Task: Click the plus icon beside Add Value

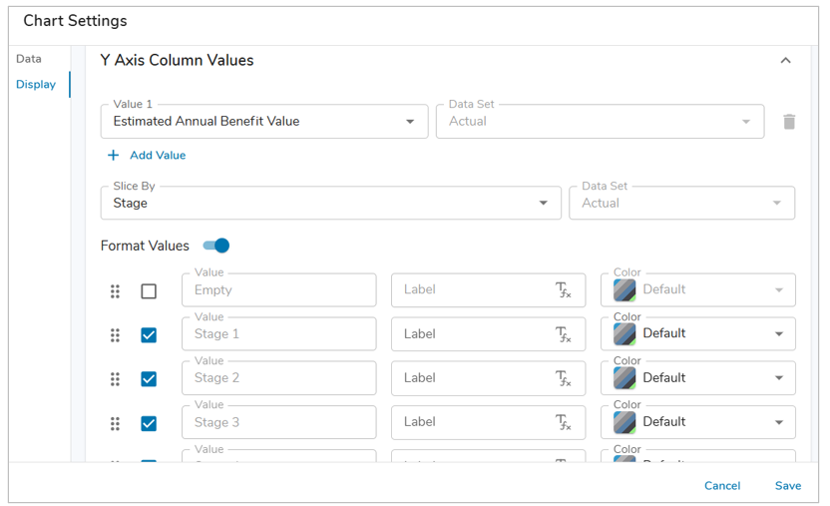Action: pos(114,156)
